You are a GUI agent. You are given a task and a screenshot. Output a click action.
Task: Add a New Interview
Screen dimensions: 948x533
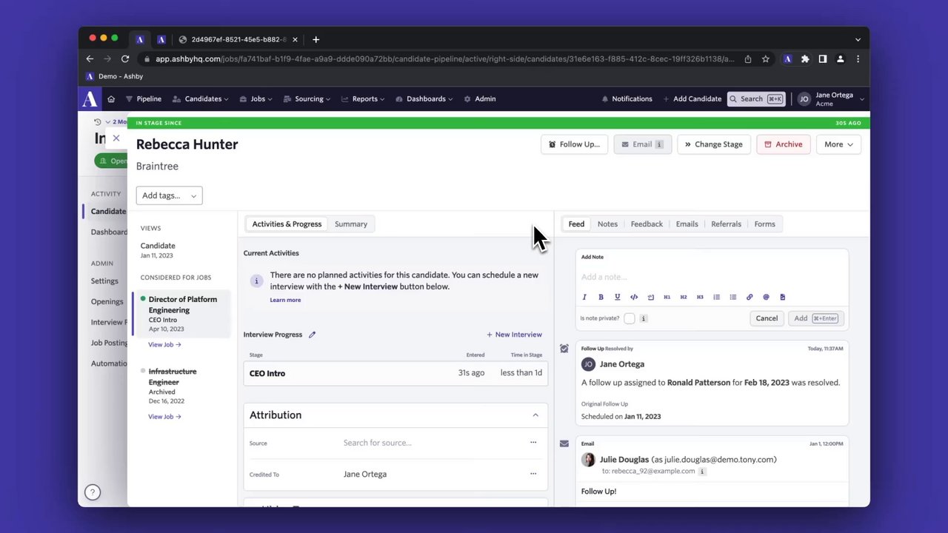[x=514, y=335]
